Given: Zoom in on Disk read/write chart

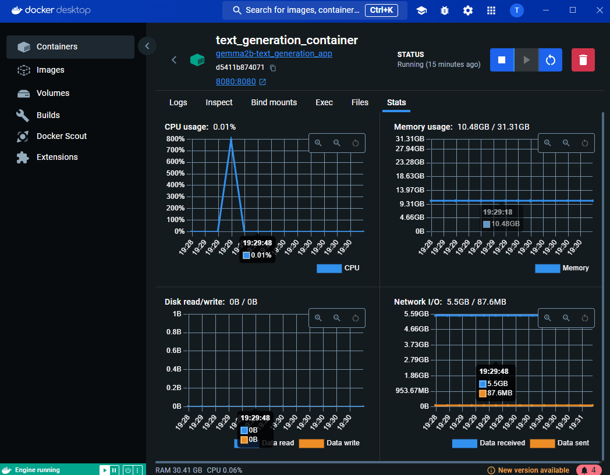Looking at the screenshot, I should point(318,318).
